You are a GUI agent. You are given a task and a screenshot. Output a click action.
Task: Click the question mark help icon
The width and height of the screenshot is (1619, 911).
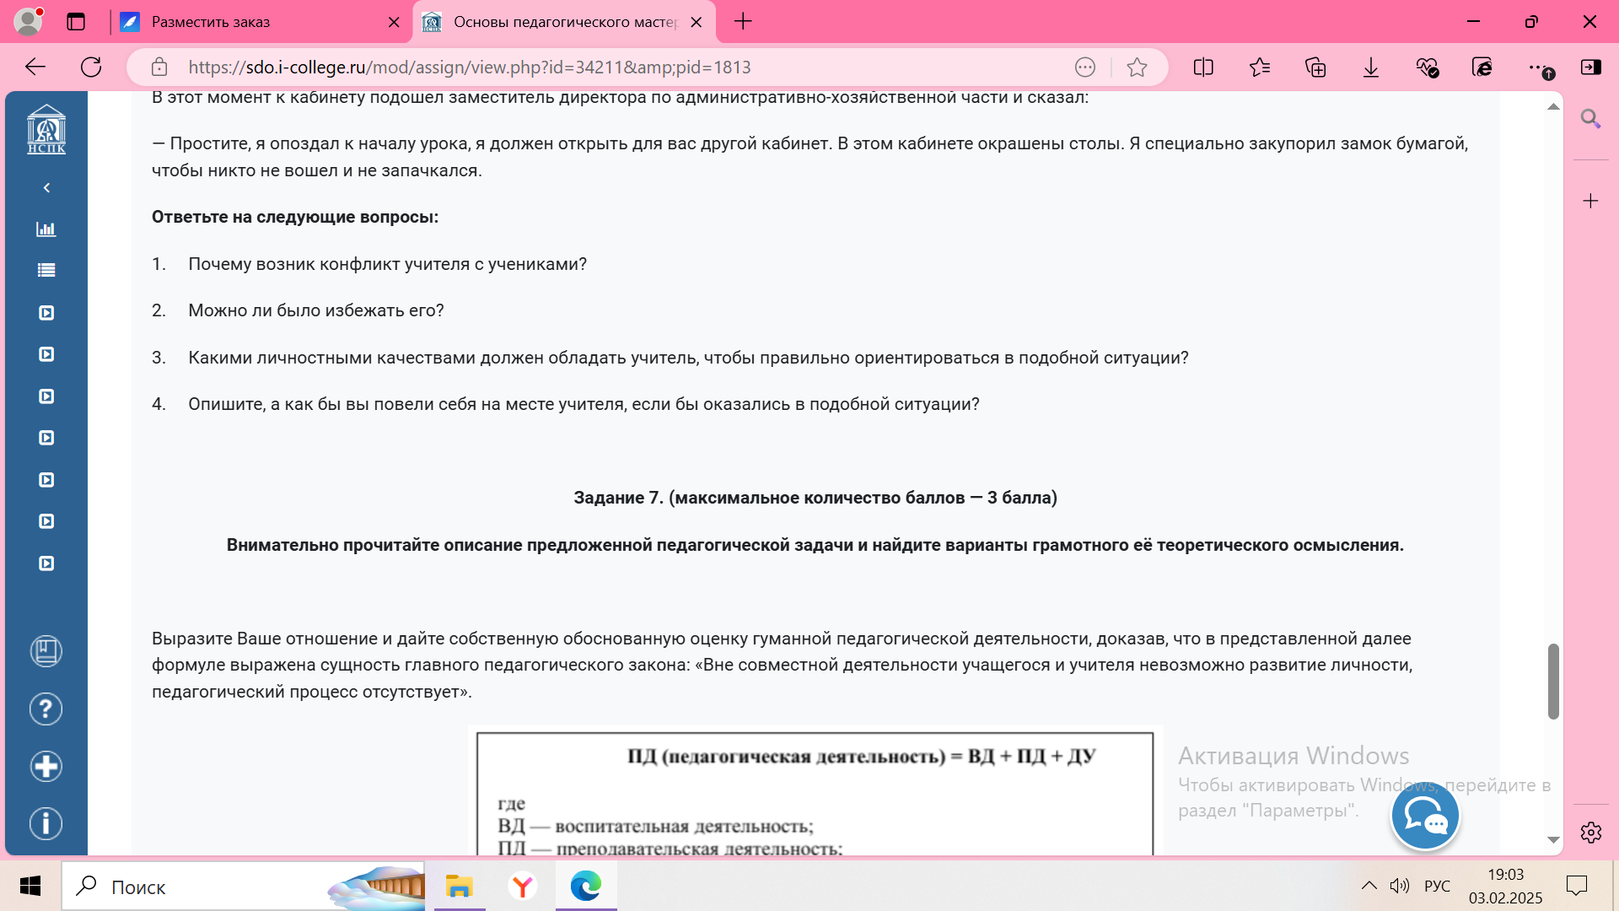(x=46, y=709)
